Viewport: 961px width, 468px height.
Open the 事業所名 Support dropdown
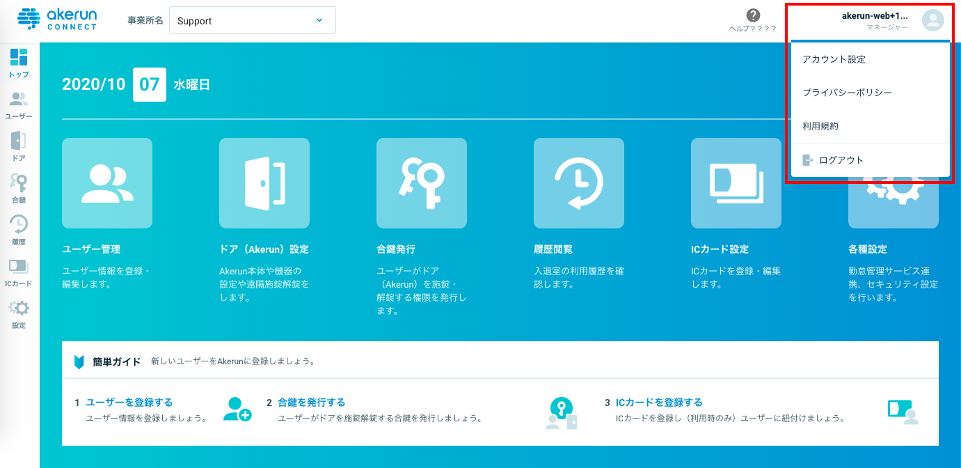coord(253,21)
